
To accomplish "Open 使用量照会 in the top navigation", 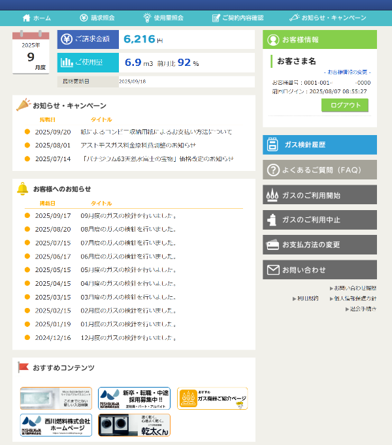I will pos(163,18).
